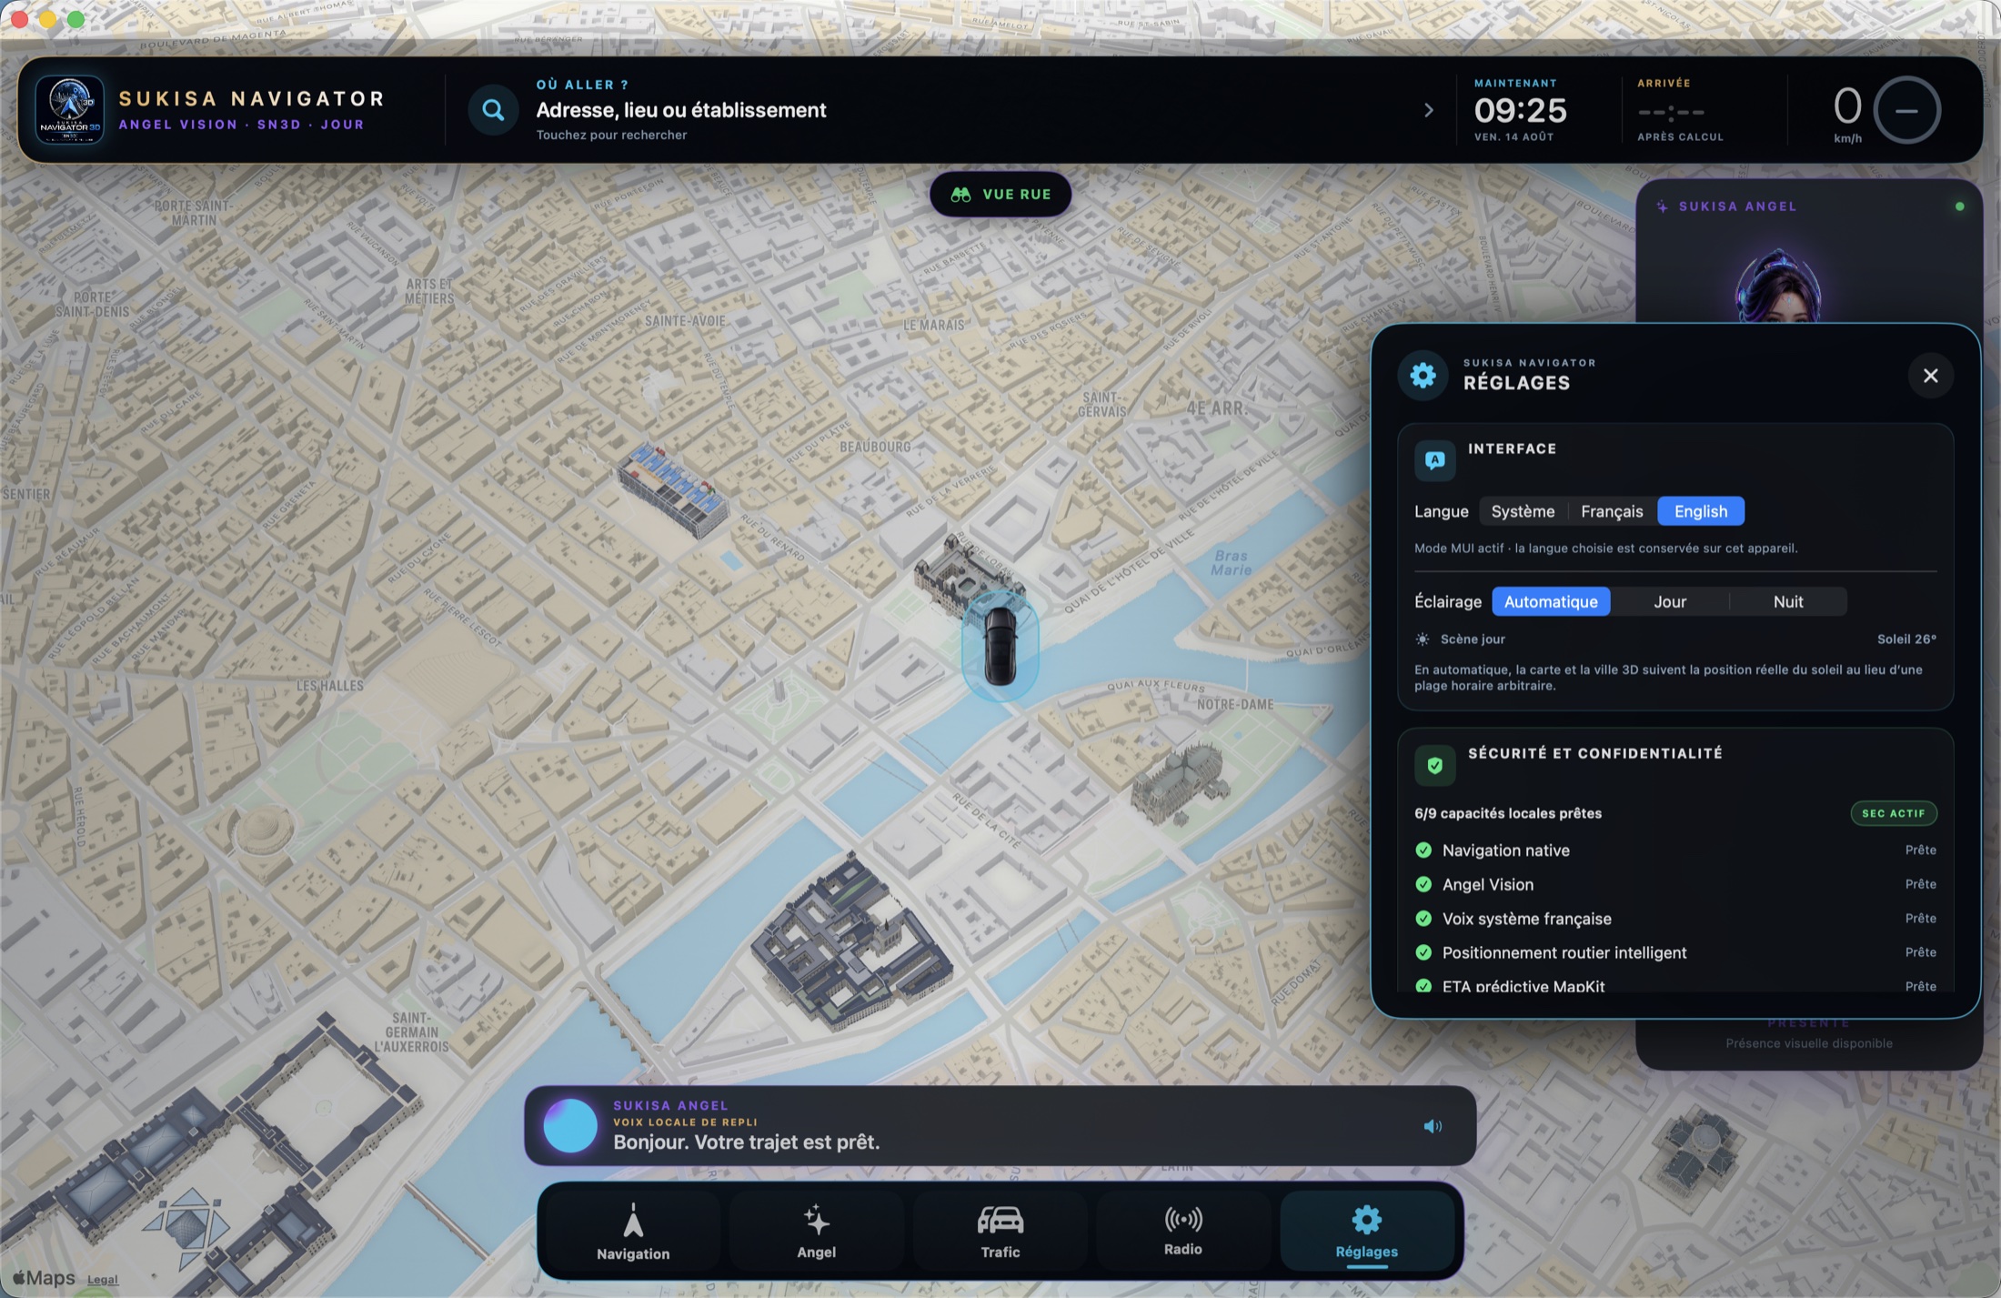Click the green online status dot
This screenshot has height=1298, width=2001.
[1959, 206]
